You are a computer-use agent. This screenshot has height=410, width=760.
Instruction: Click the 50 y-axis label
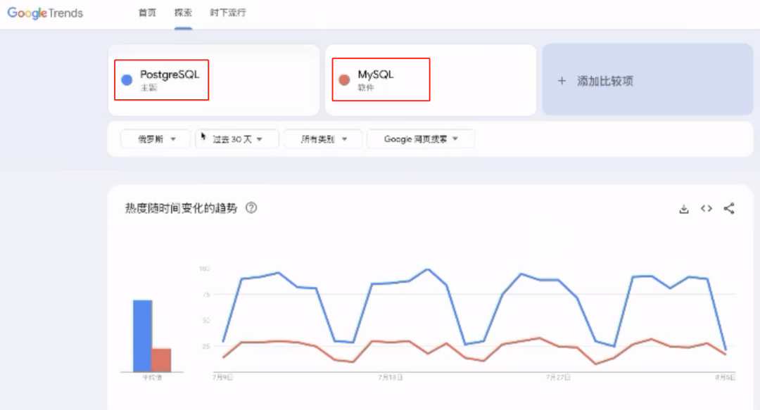pyautogui.click(x=206, y=321)
